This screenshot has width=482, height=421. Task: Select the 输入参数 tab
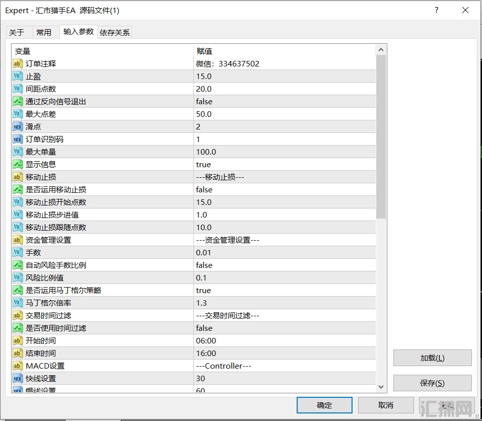(x=79, y=32)
